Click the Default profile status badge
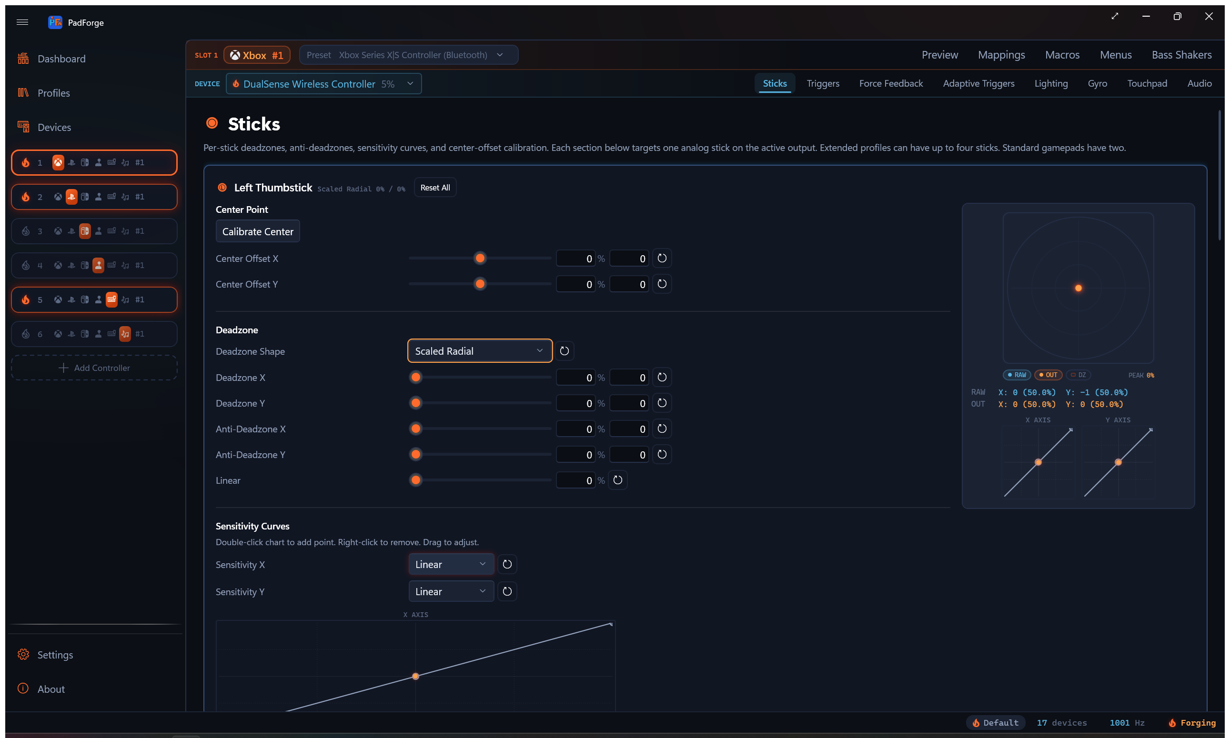The width and height of the screenshot is (1230, 738). [995, 723]
